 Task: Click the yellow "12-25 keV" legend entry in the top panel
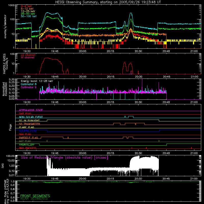click(x=28, y=11)
